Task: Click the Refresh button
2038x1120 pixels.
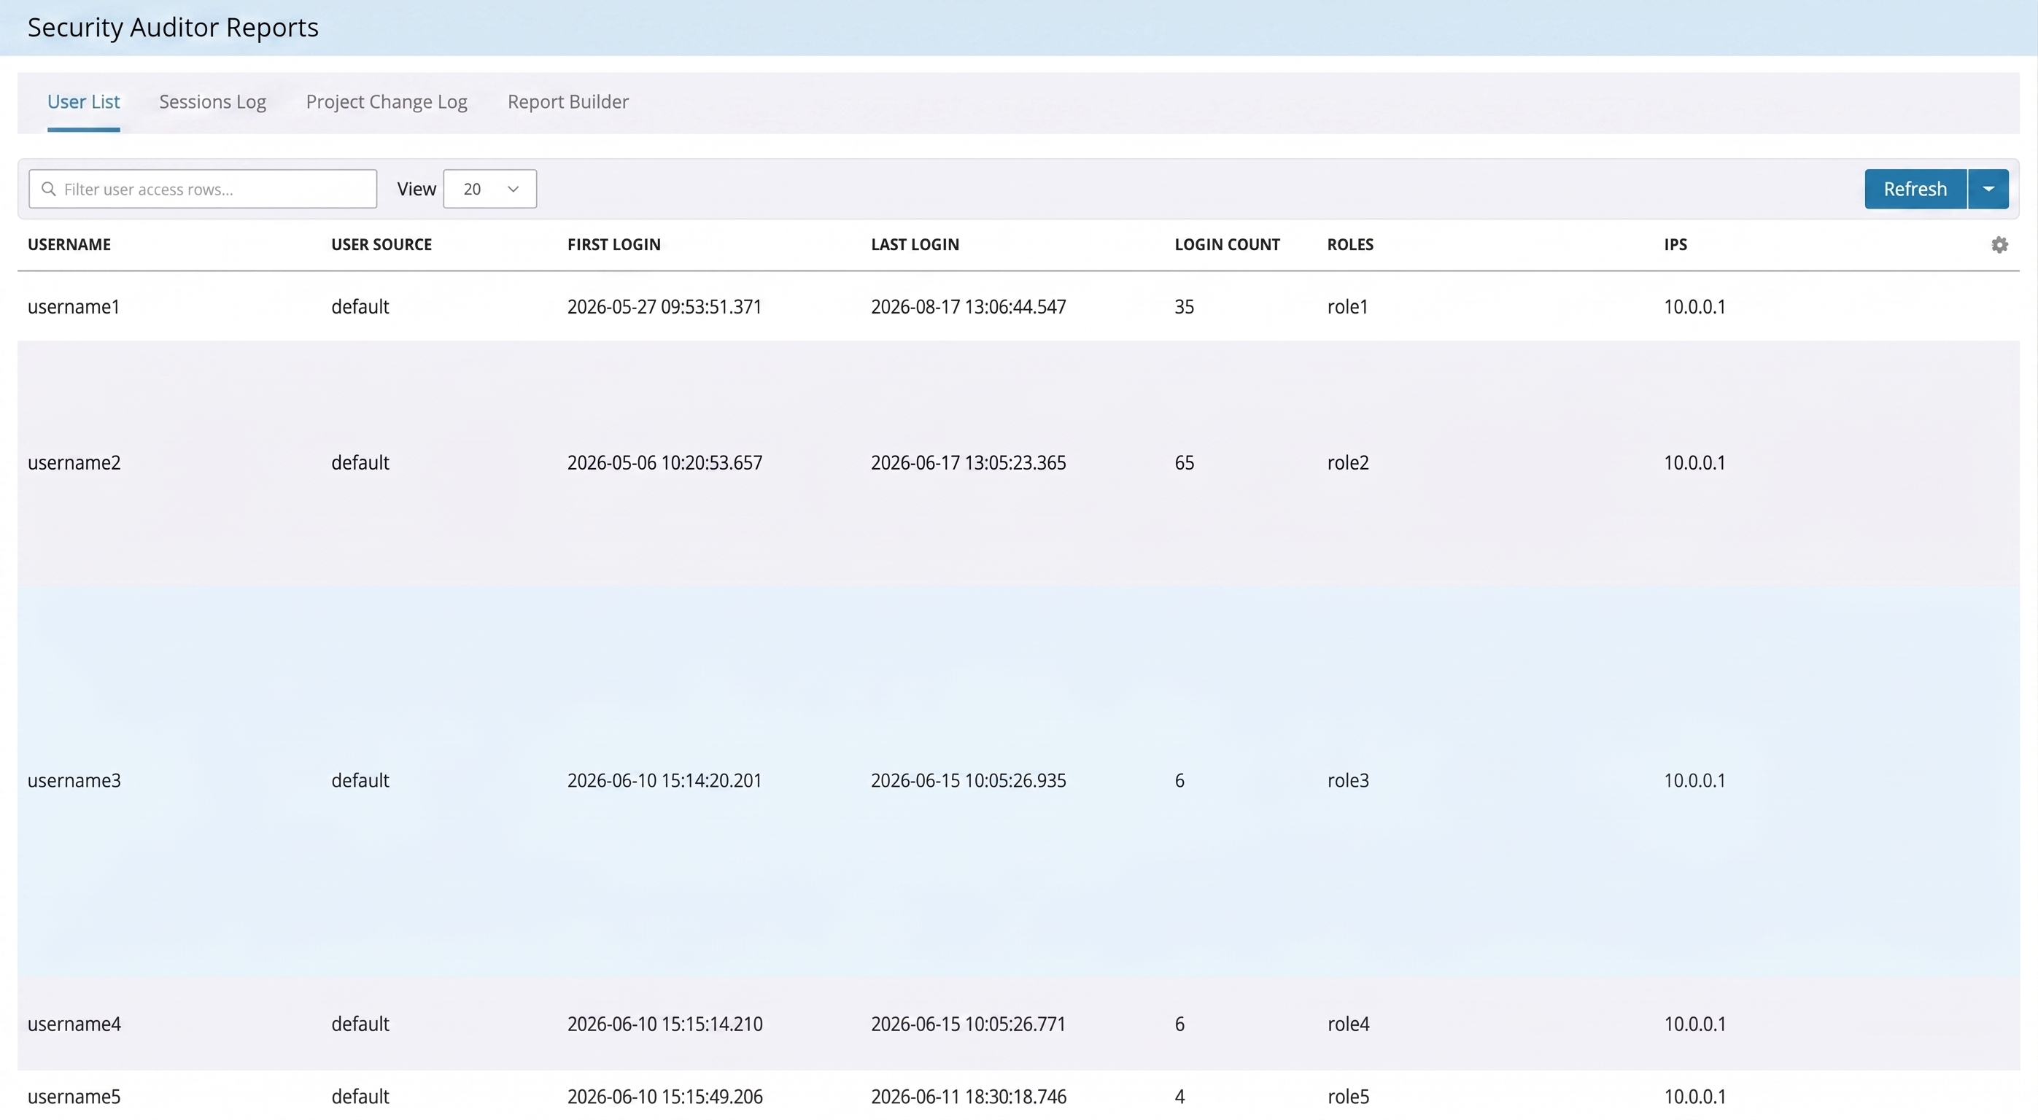Action: (1915, 189)
